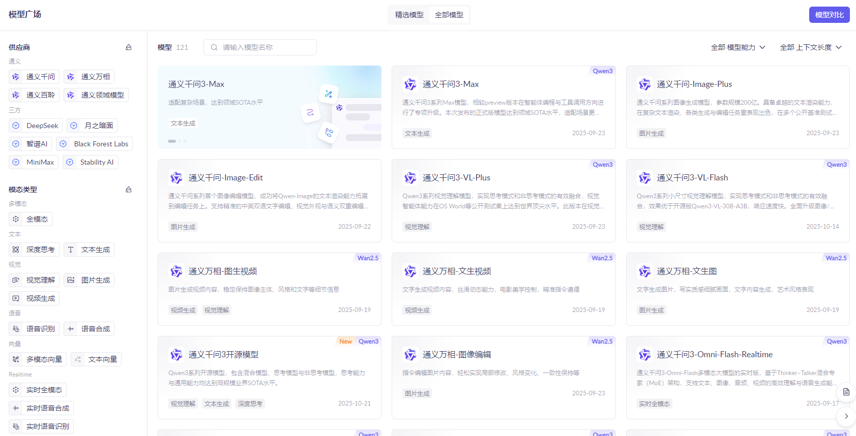This screenshot has height=436, width=856.
Task: Click the Qwen logo on 通义千问-Image-Plus card
Action: point(644,84)
